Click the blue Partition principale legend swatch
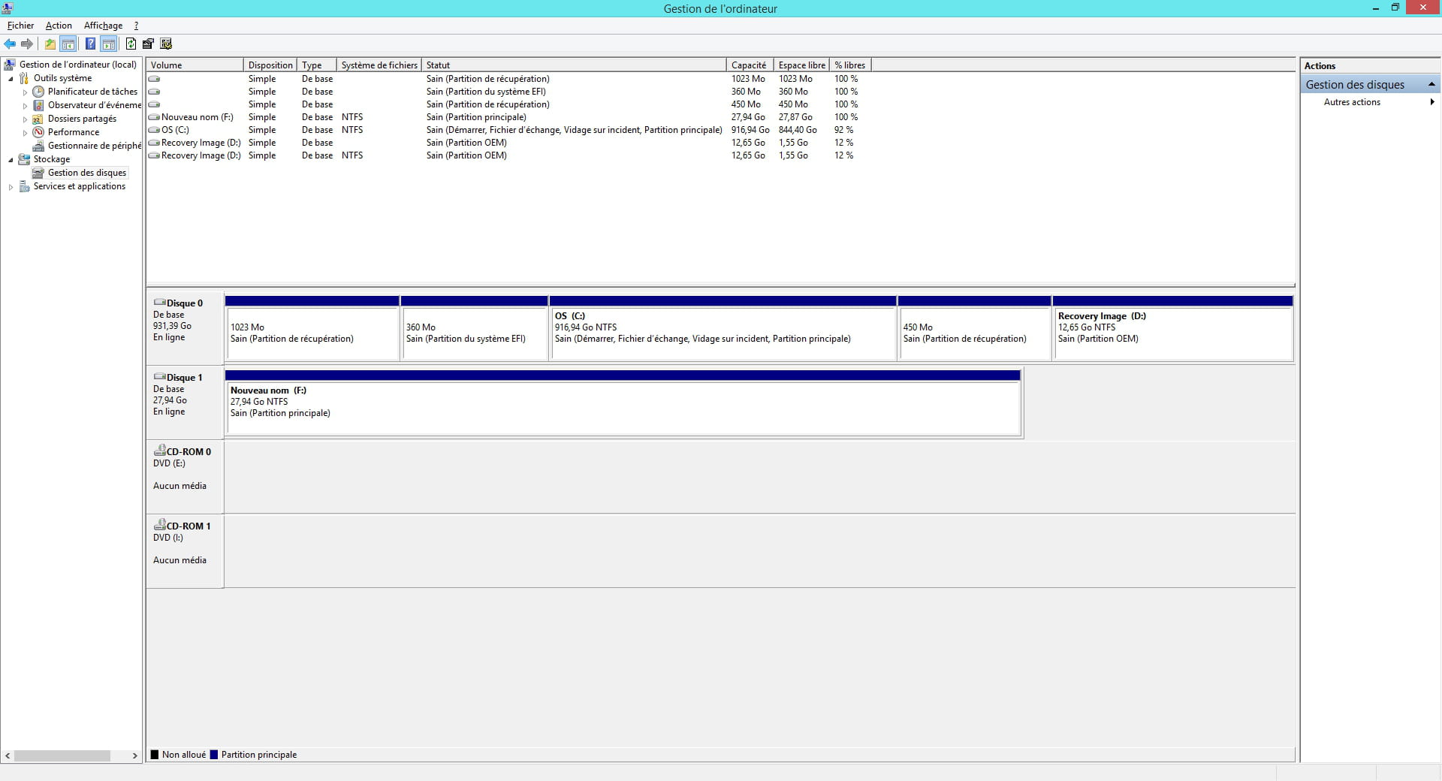1442x781 pixels. pyautogui.click(x=214, y=755)
